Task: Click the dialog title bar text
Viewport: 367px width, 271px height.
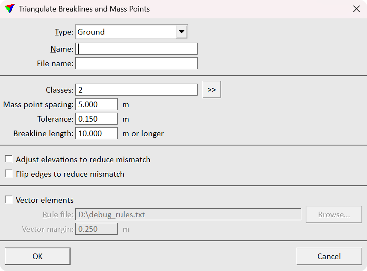Action: tap(84, 9)
